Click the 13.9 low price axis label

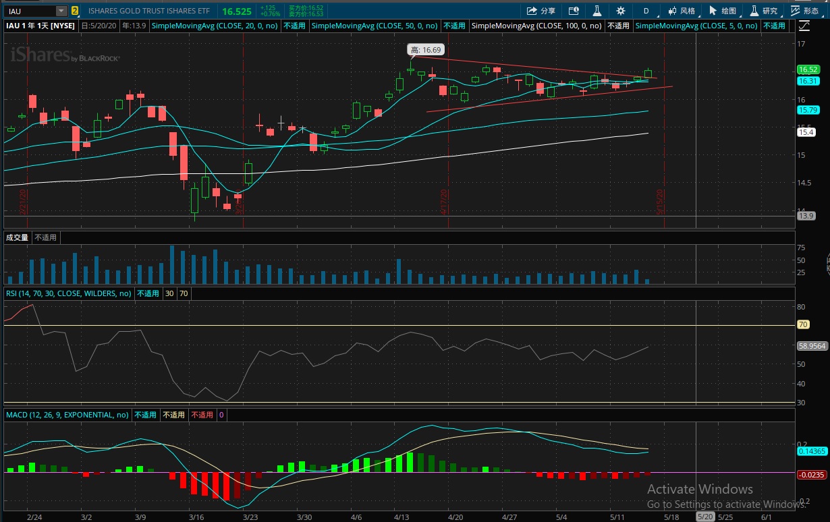pyautogui.click(x=806, y=216)
